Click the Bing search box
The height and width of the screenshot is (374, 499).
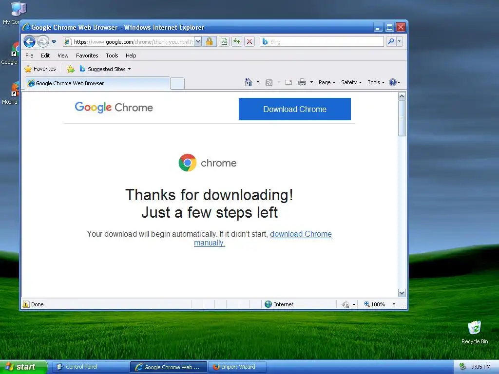322,42
